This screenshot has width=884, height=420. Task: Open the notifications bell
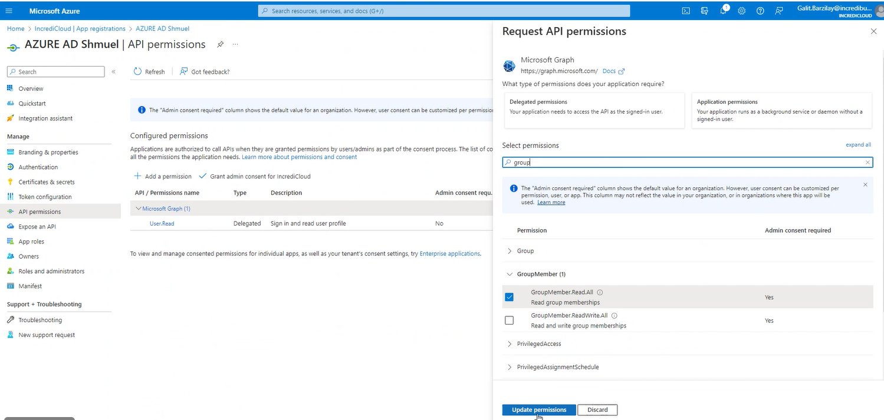point(723,11)
